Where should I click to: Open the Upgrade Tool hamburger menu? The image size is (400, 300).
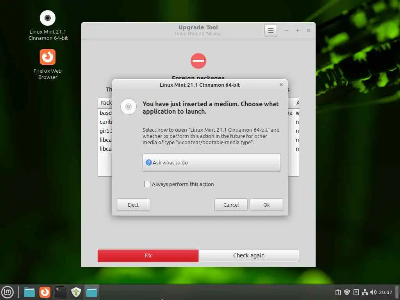pos(270,30)
